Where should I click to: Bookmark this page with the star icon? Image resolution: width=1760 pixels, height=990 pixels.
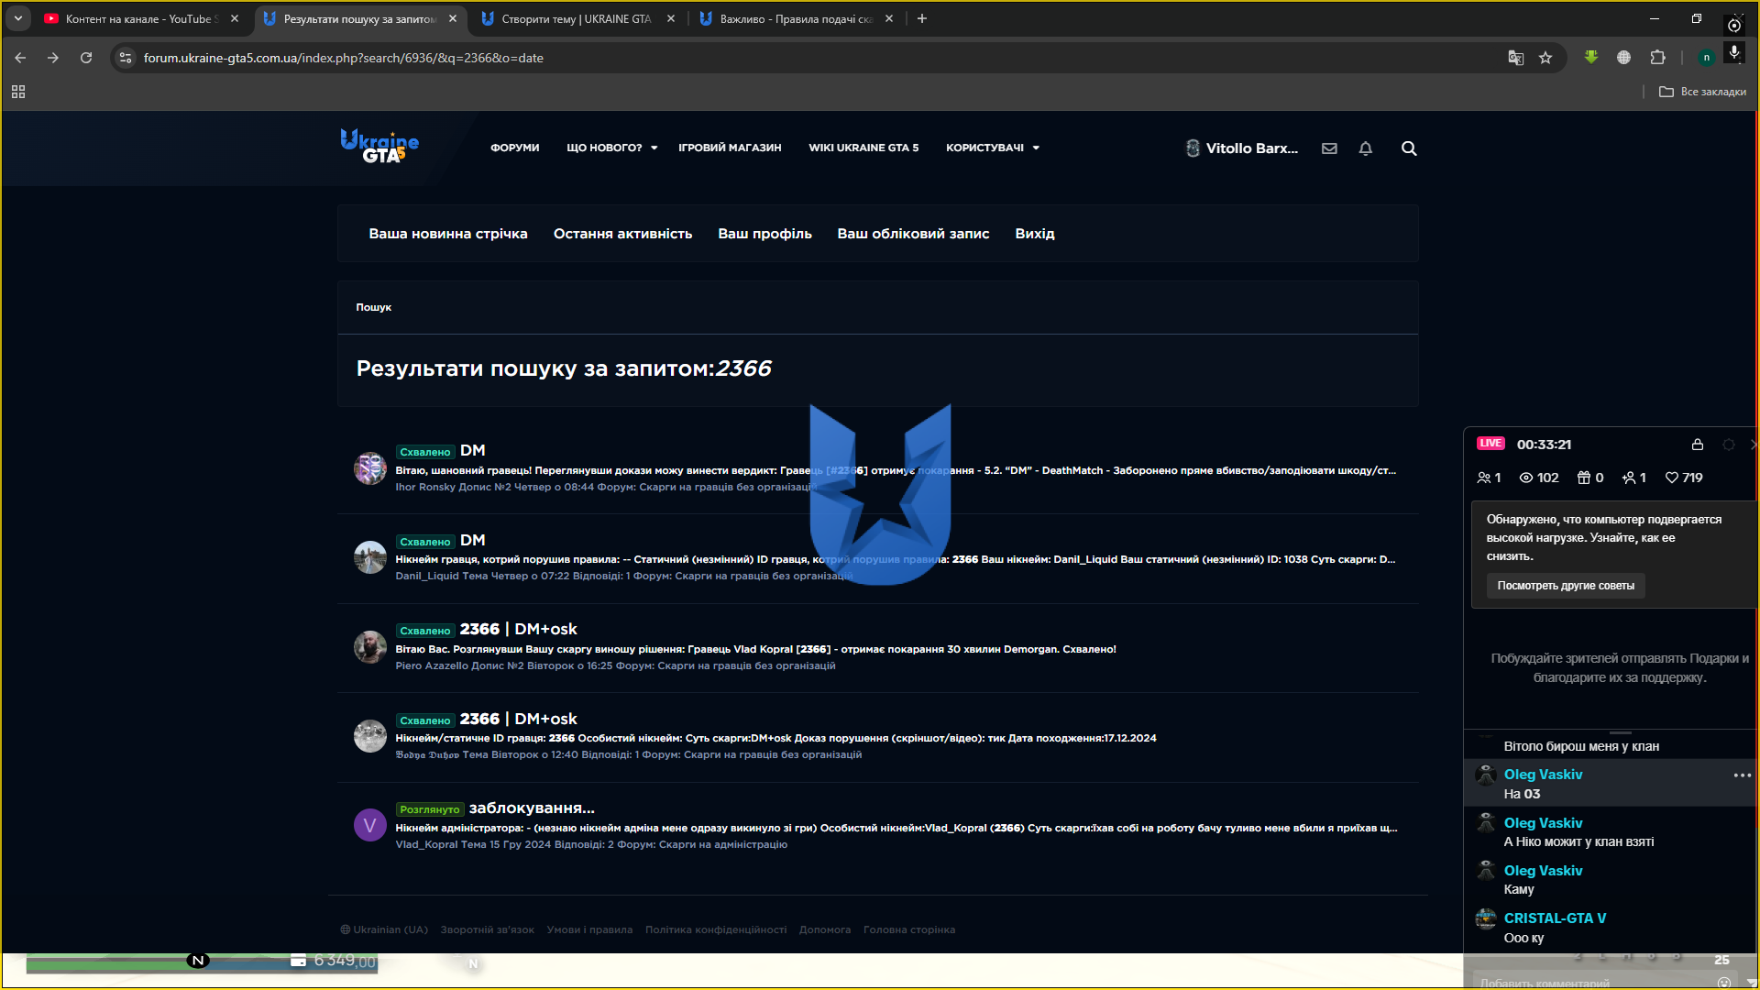pyautogui.click(x=1545, y=58)
